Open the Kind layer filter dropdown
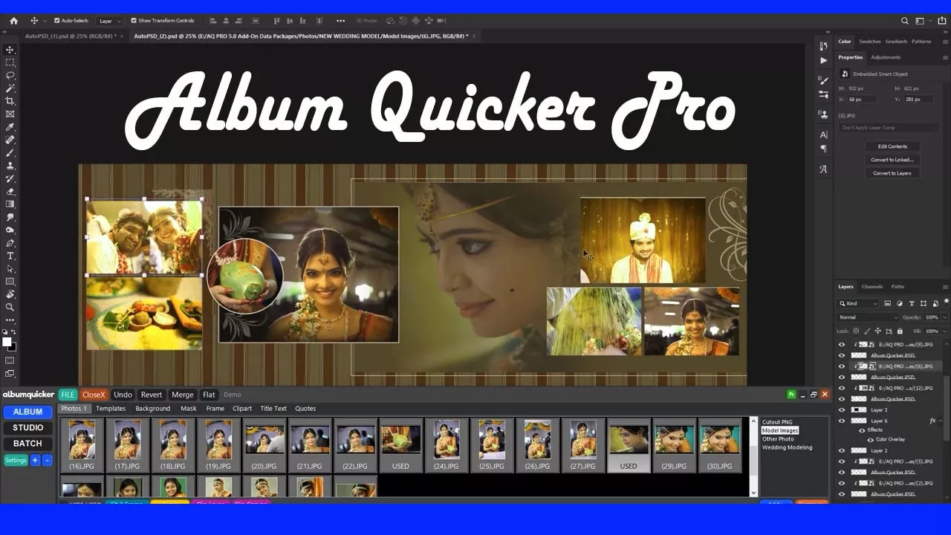This screenshot has width=951, height=535. (x=859, y=303)
